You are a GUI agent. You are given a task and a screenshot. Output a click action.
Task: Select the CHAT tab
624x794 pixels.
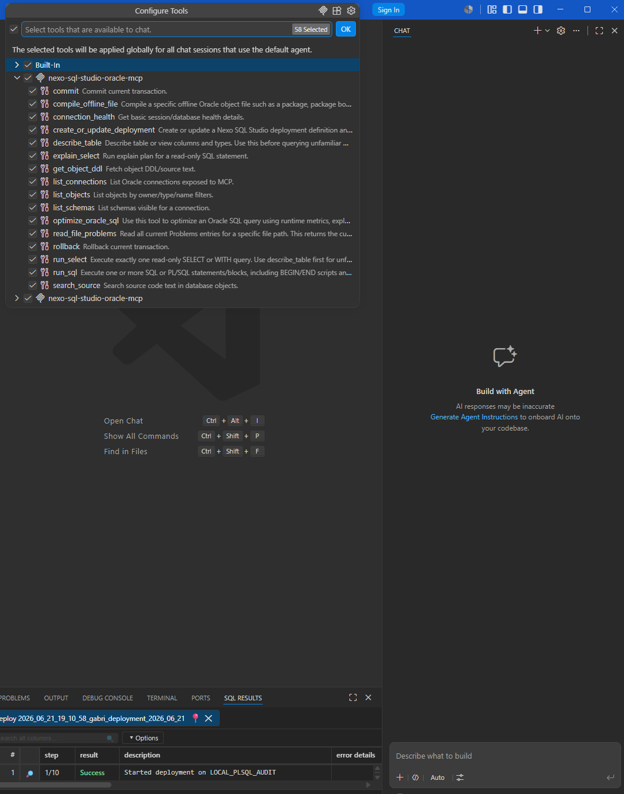pos(402,31)
